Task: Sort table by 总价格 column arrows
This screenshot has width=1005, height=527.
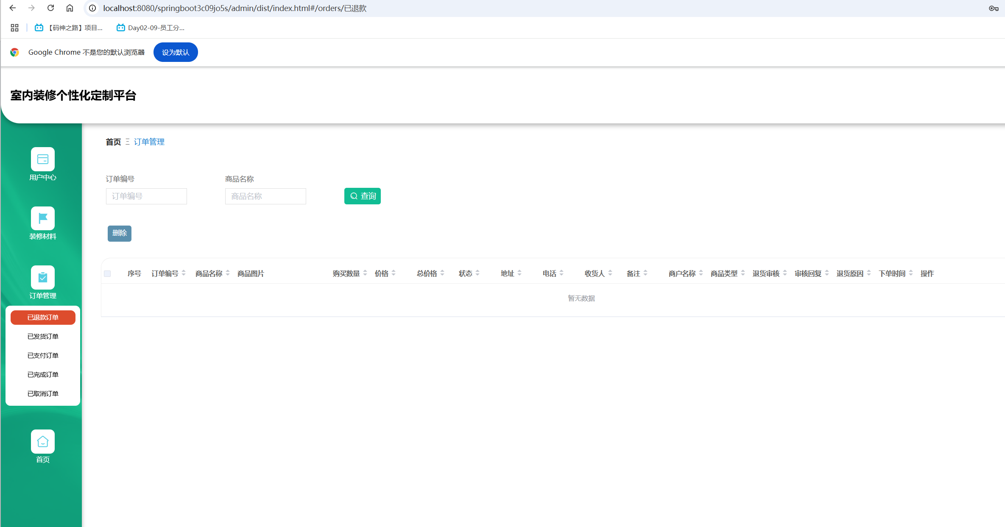Action: pyautogui.click(x=442, y=273)
